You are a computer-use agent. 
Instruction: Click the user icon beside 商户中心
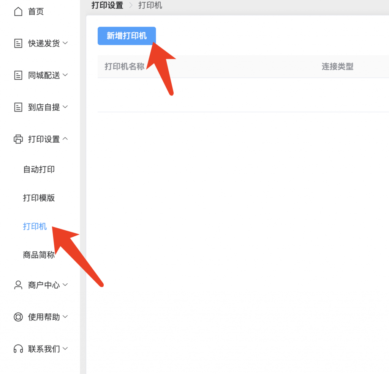pyautogui.click(x=18, y=285)
